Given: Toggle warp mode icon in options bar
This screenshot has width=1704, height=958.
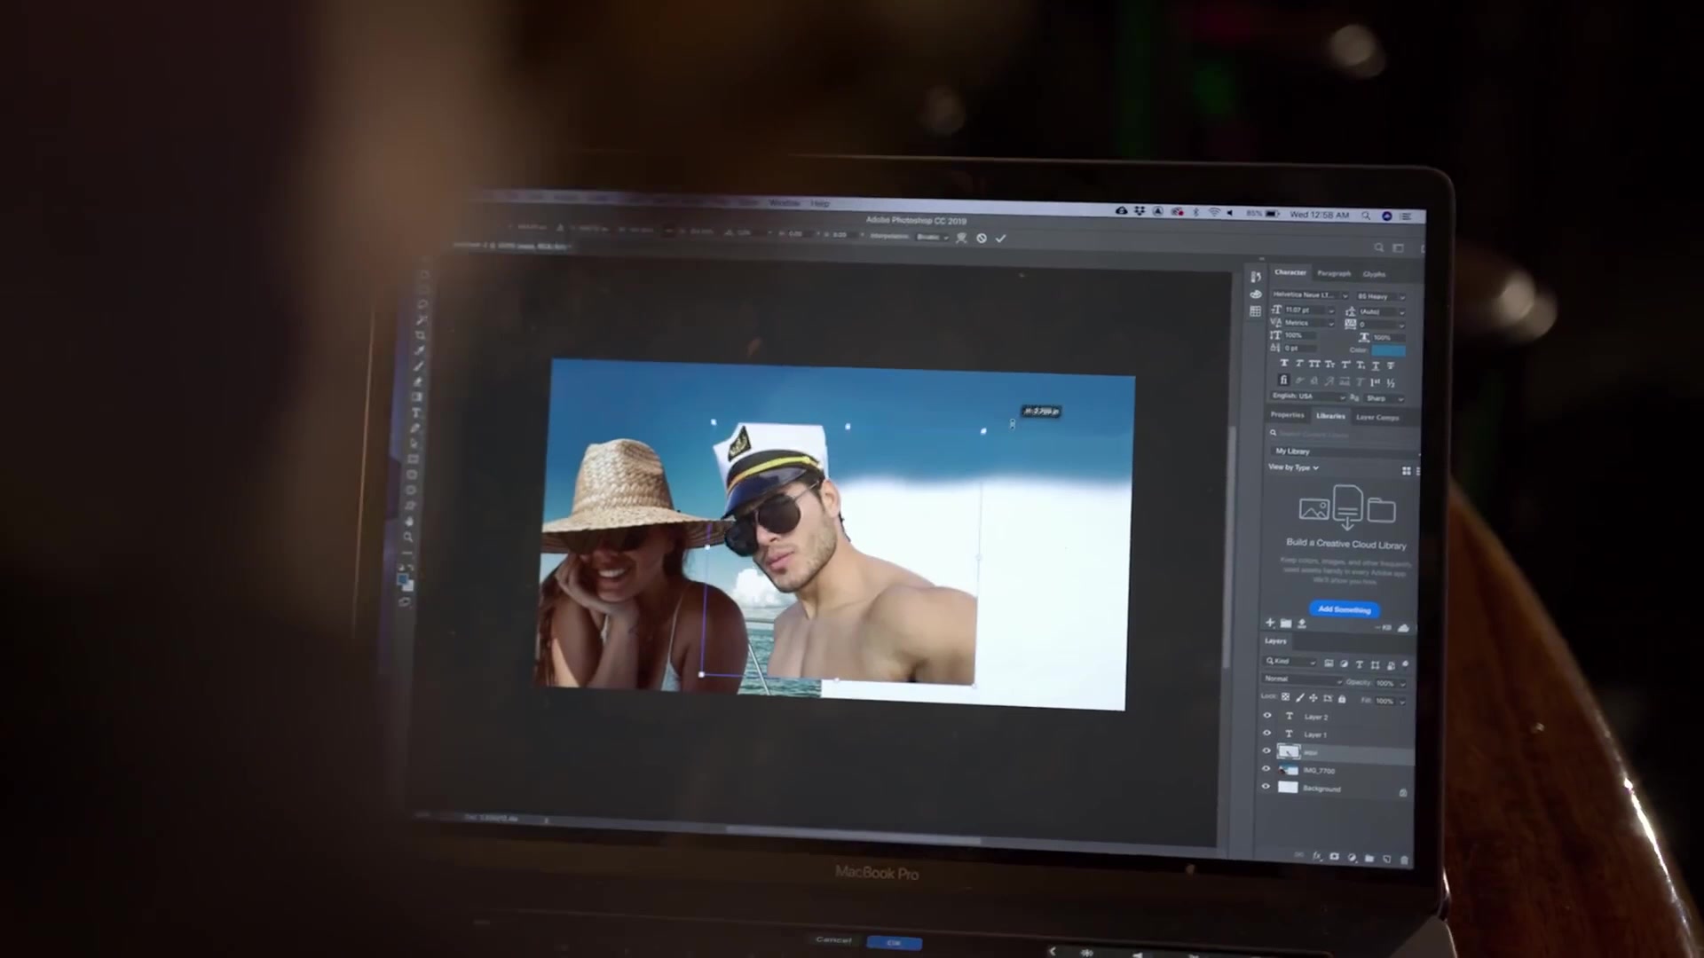Looking at the screenshot, I should tap(962, 238).
